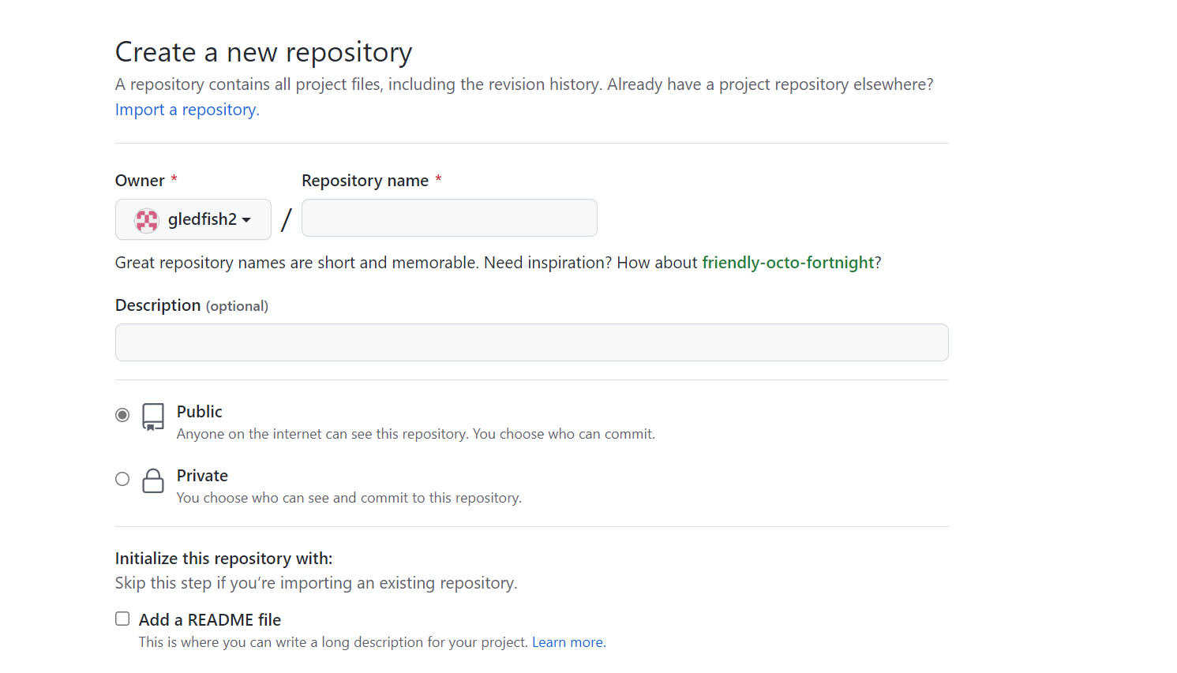Click the Description (optional) label
Image resolution: width=1177 pixels, height=673 pixels.
pyautogui.click(x=192, y=305)
